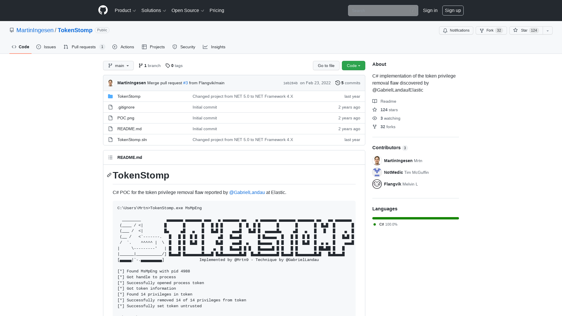The height and width of the screenshot is (316, 562).
Task: Star the repository with Star button
Action: [526, 30]
